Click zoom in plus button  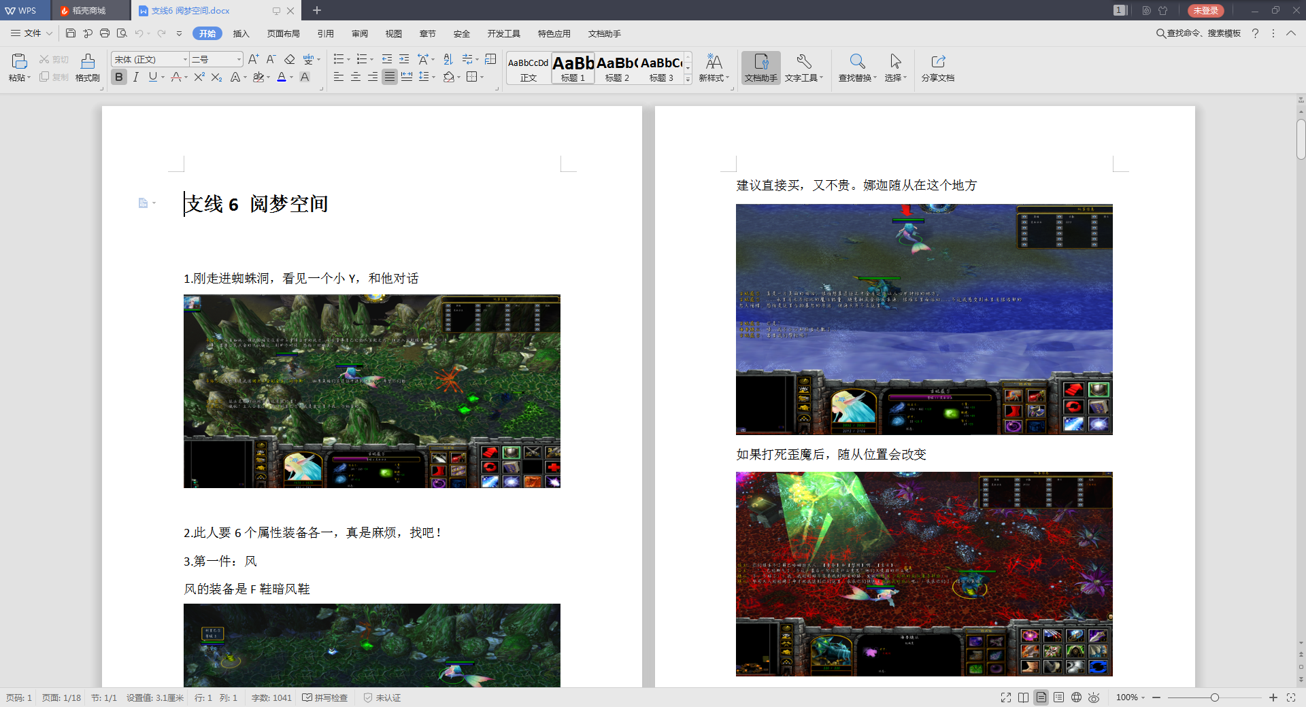1273,697
